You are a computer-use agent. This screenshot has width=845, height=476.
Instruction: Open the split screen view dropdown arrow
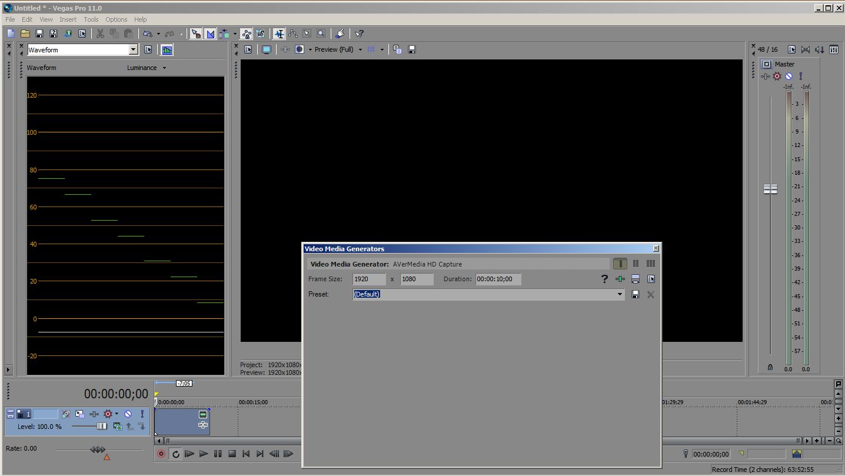tap(310, 49)
